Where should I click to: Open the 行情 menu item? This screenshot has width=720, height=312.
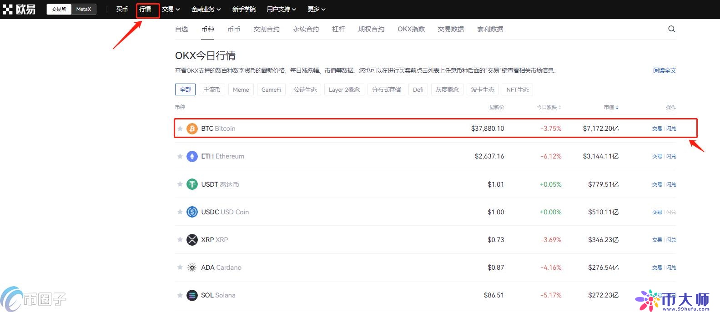pos(145,9)
